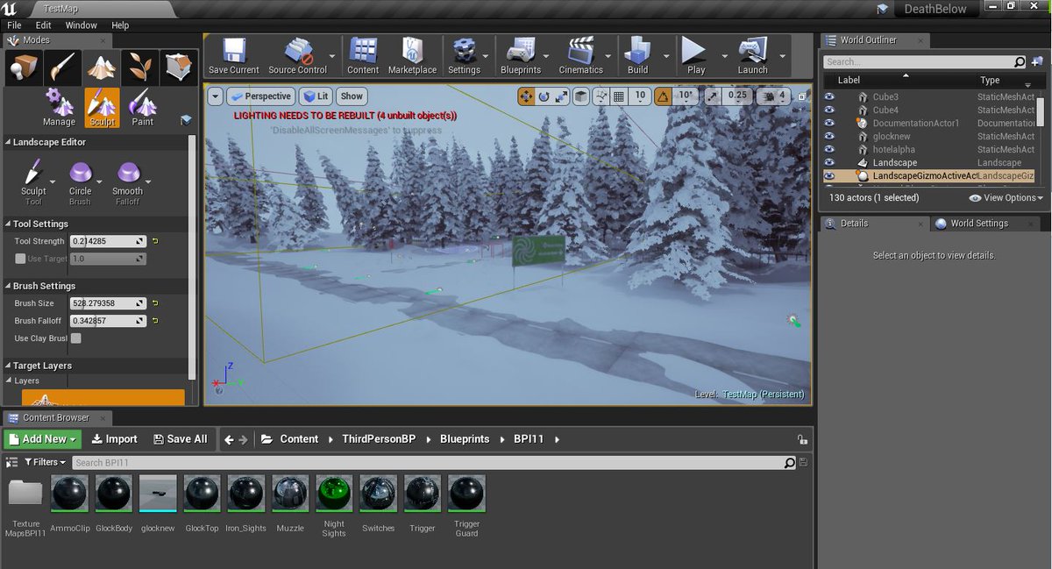The width and height of the screenshot is (1052, 569).
Task: Click Save All in Content Browser
Action: click(180, 439)
